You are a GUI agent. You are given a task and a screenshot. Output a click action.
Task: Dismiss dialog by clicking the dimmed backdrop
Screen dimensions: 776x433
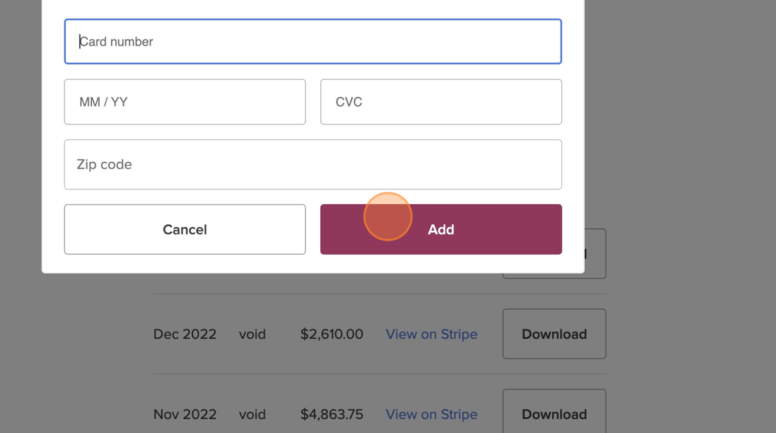click(679, 138)
